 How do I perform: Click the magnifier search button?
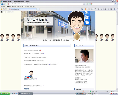point(115,4)
